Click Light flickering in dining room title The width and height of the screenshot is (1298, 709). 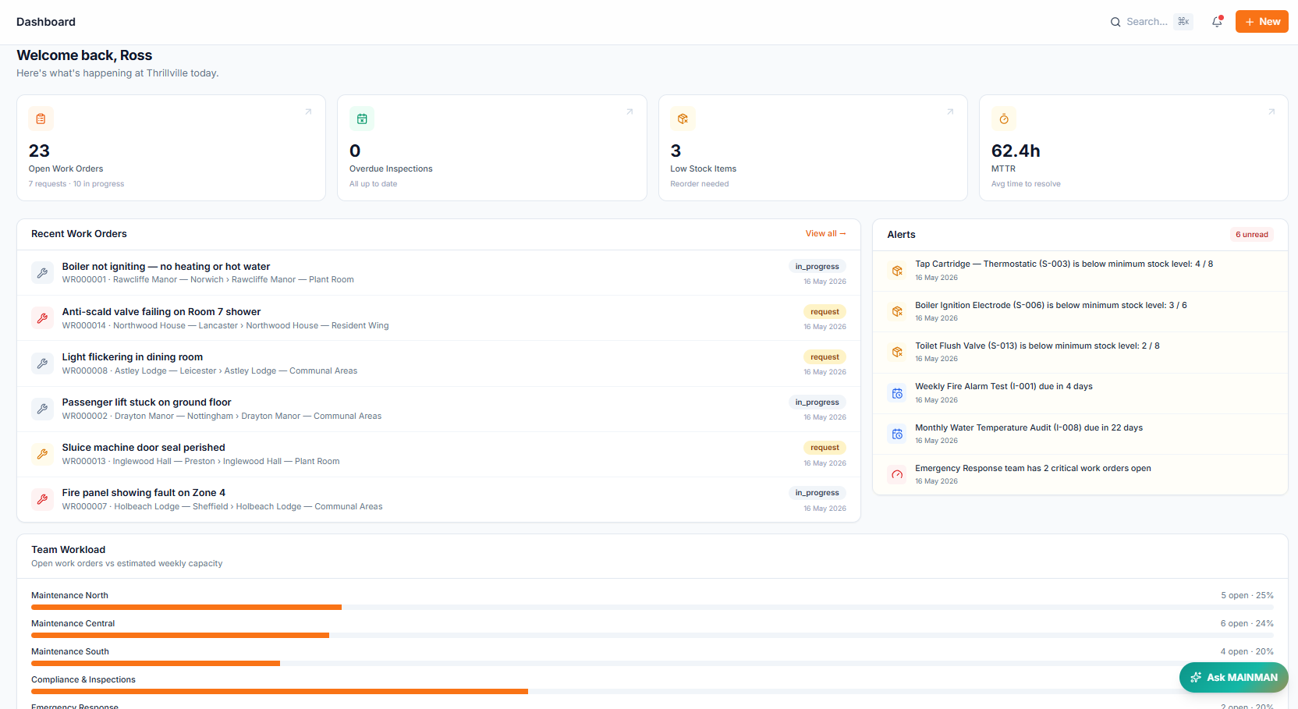point(133,356)
